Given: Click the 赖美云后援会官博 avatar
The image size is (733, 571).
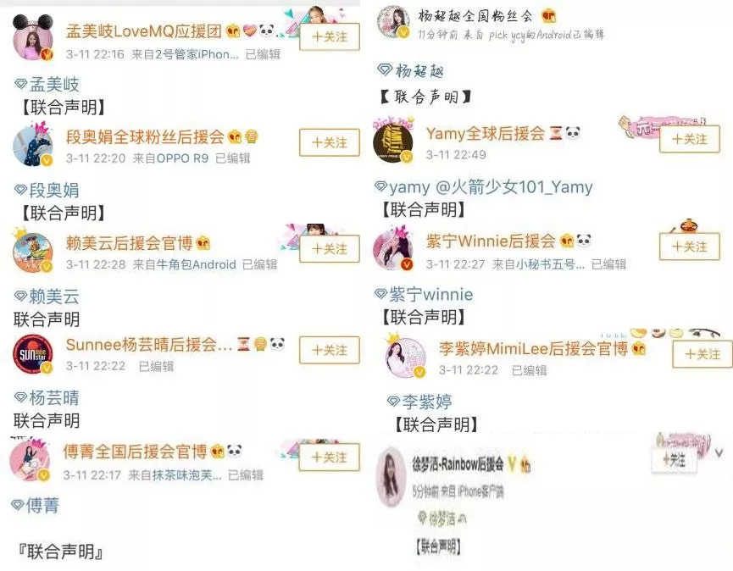Looking at the screenshot, I should (x=33, y=252).
